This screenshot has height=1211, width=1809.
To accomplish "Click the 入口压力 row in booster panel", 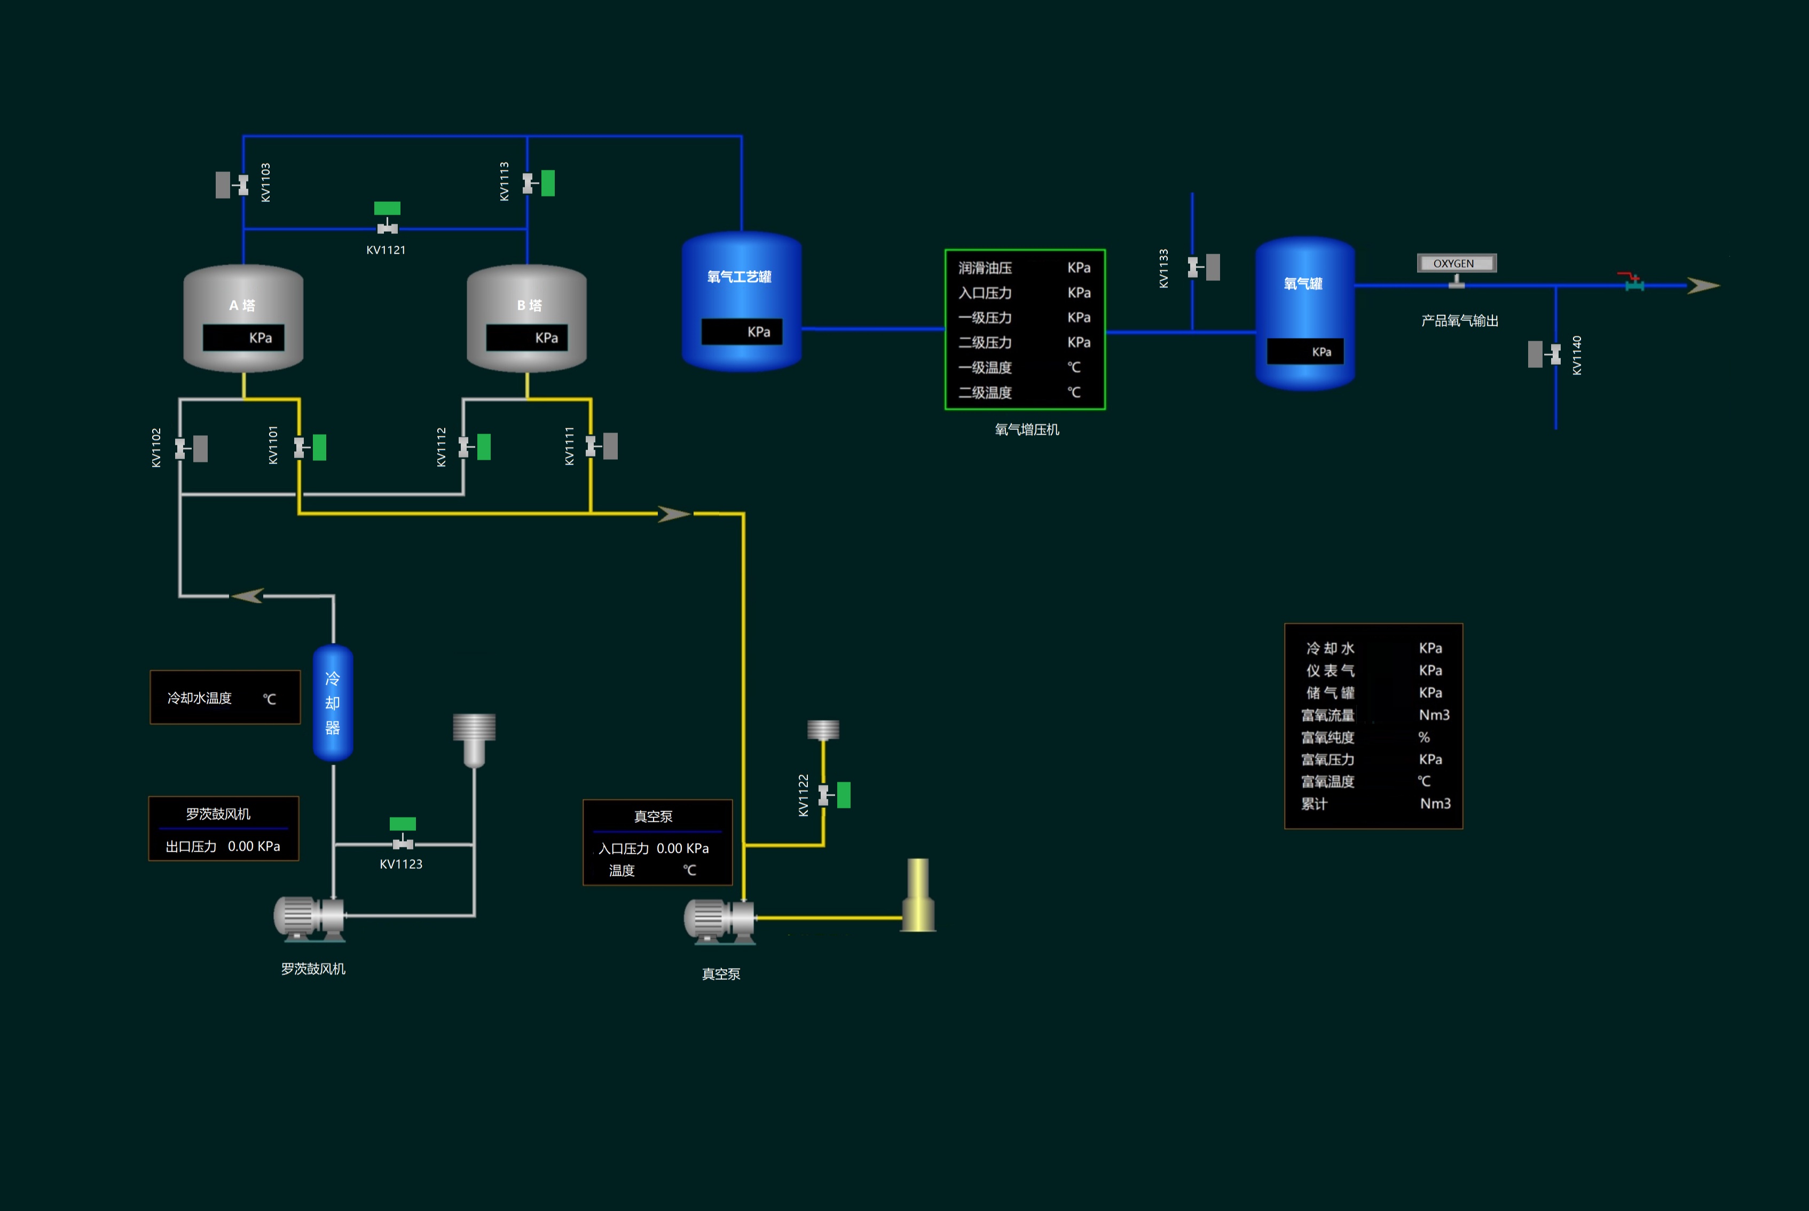I will tap(1025, 293).
